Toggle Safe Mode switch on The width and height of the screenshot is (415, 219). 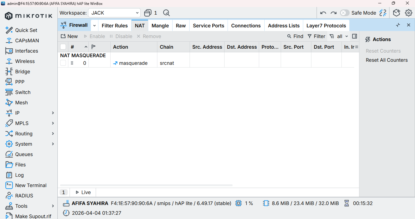point(345,13)
